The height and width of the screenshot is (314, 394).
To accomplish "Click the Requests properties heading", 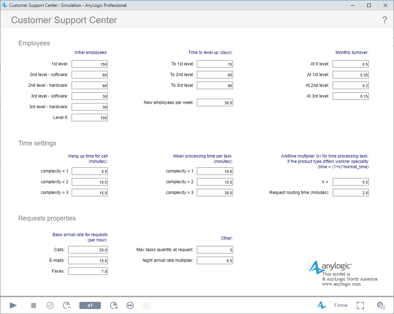I will (x=47, y=218).
